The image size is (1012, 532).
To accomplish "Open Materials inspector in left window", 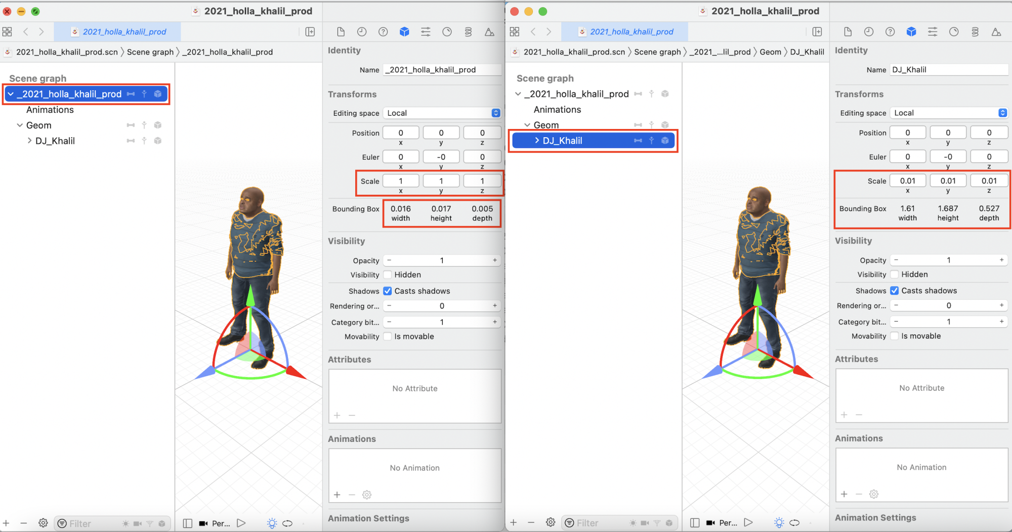I will coord(447,32).
